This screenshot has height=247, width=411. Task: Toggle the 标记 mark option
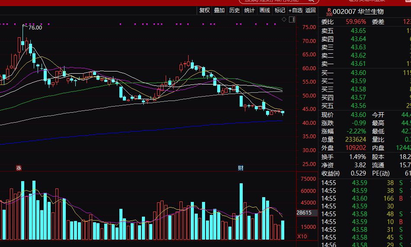coord(280,10)
